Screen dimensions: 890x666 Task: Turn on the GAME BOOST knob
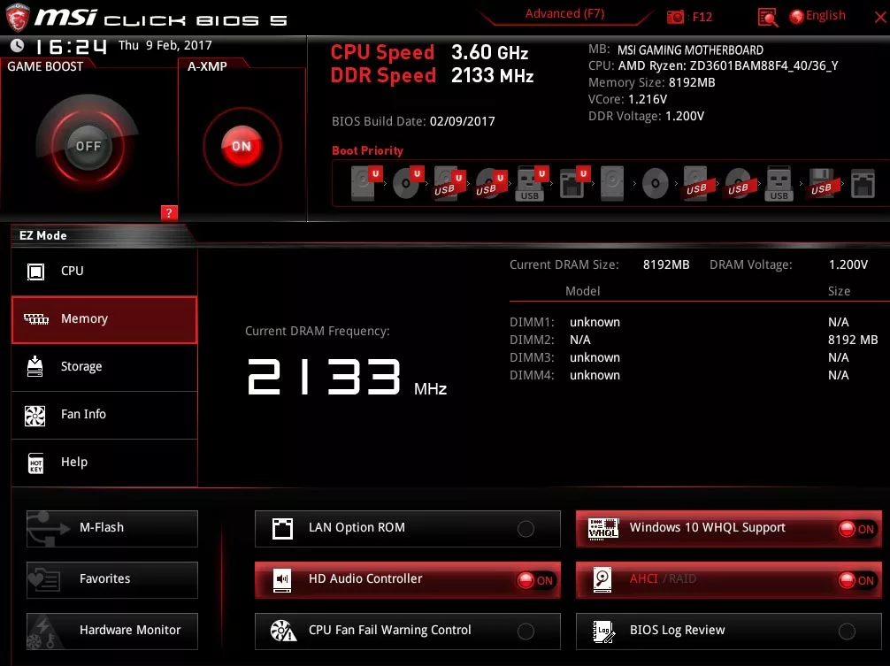click(88, 146)
